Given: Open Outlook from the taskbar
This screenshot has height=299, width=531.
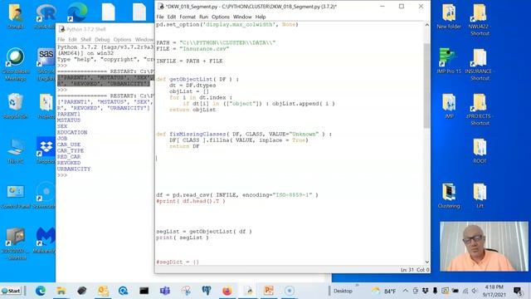Looking at the screenshot, I should point(103,291).
